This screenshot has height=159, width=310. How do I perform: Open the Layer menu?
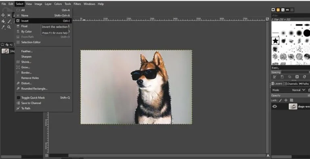coord(48,4)
